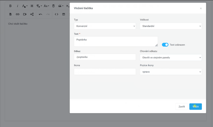Toggle bold formatting in the editor toolbar

[x=10, y=6]
